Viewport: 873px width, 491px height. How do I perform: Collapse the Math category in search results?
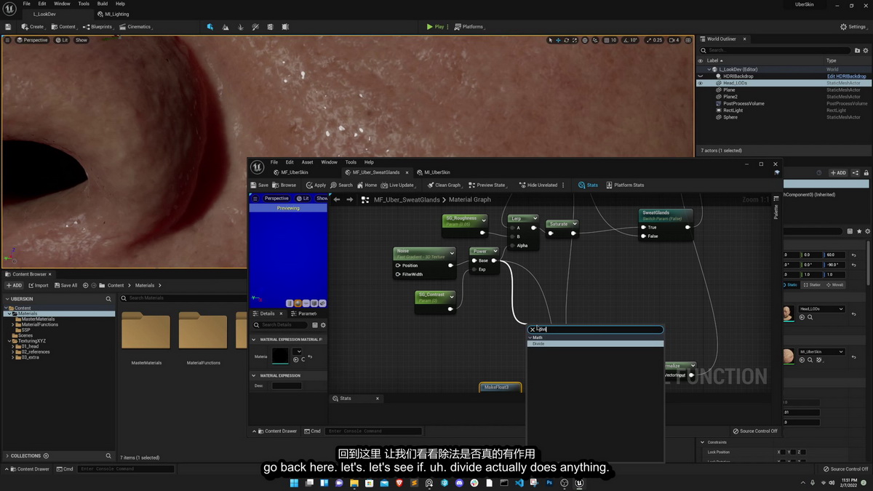(x=530, y=338)
